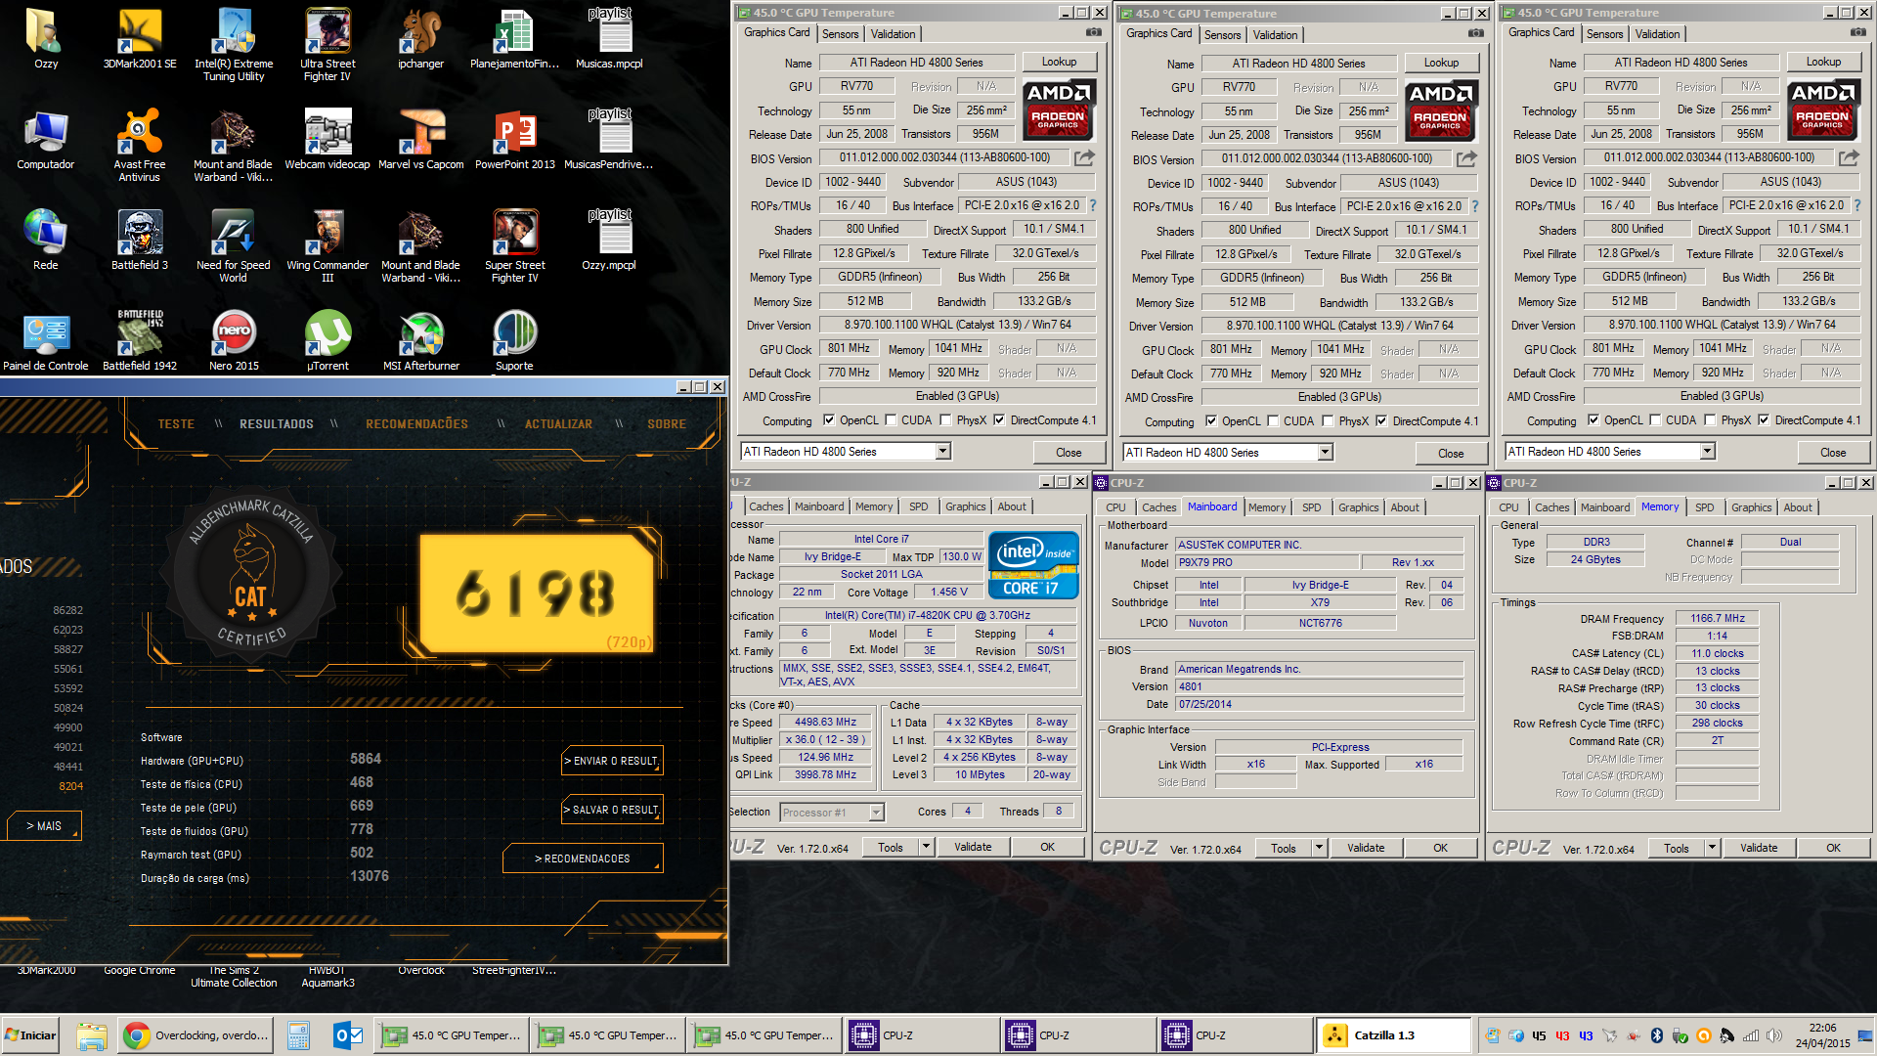Viewport: 1877px width, 1056px height.
Task: Toggle CUDA checkbox in second GPU-Z window
Action: pyautogui.click(x=1273, y=421)
